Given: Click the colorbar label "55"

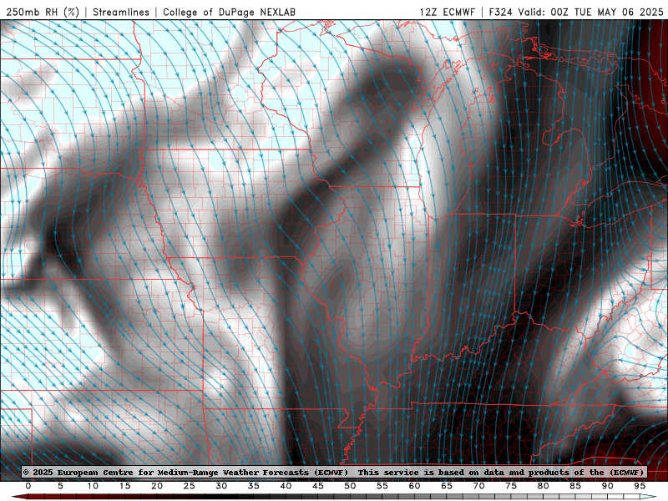Looking at the screenshot, I should (382, 486).
